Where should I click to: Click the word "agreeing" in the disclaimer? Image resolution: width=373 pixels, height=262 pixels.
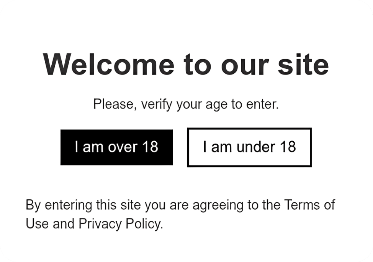tap(218, 205)
